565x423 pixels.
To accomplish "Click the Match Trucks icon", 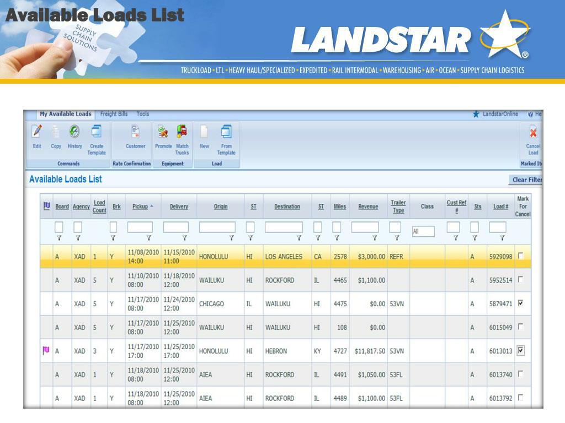I will point(182,131).
